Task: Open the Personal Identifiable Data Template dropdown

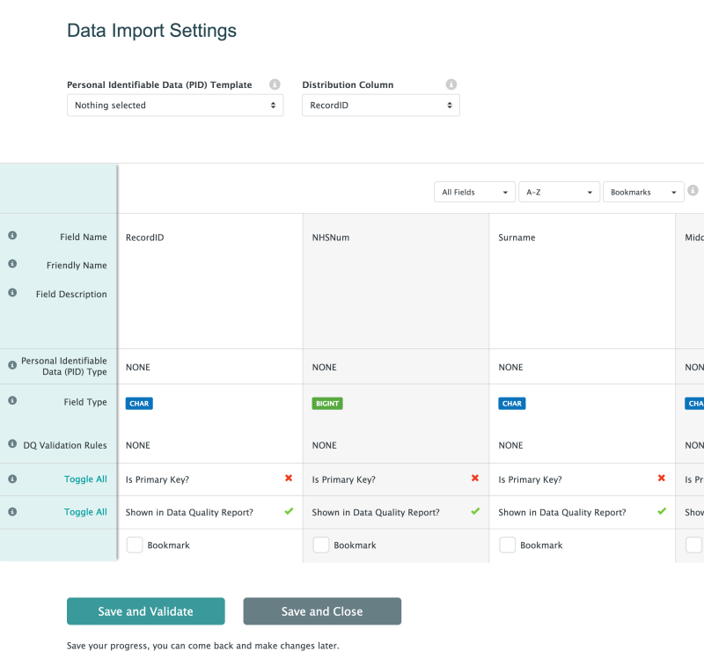Action: pyautogui.click(x=174, y=105)
